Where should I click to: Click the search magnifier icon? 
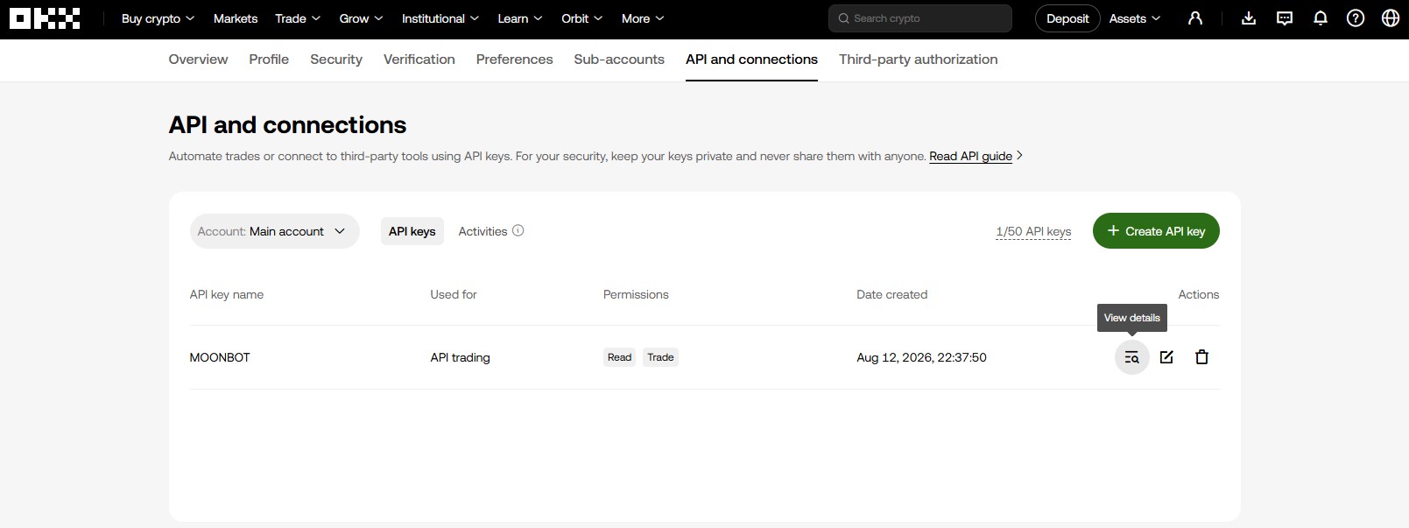(x=844, y=18)
